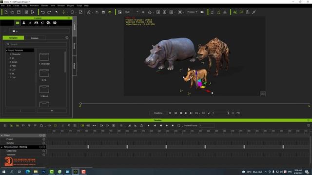Viewport: 312px width, 175px height.
Task: Open the Media film-reel category in Content
Action: (x=48, y=23)
